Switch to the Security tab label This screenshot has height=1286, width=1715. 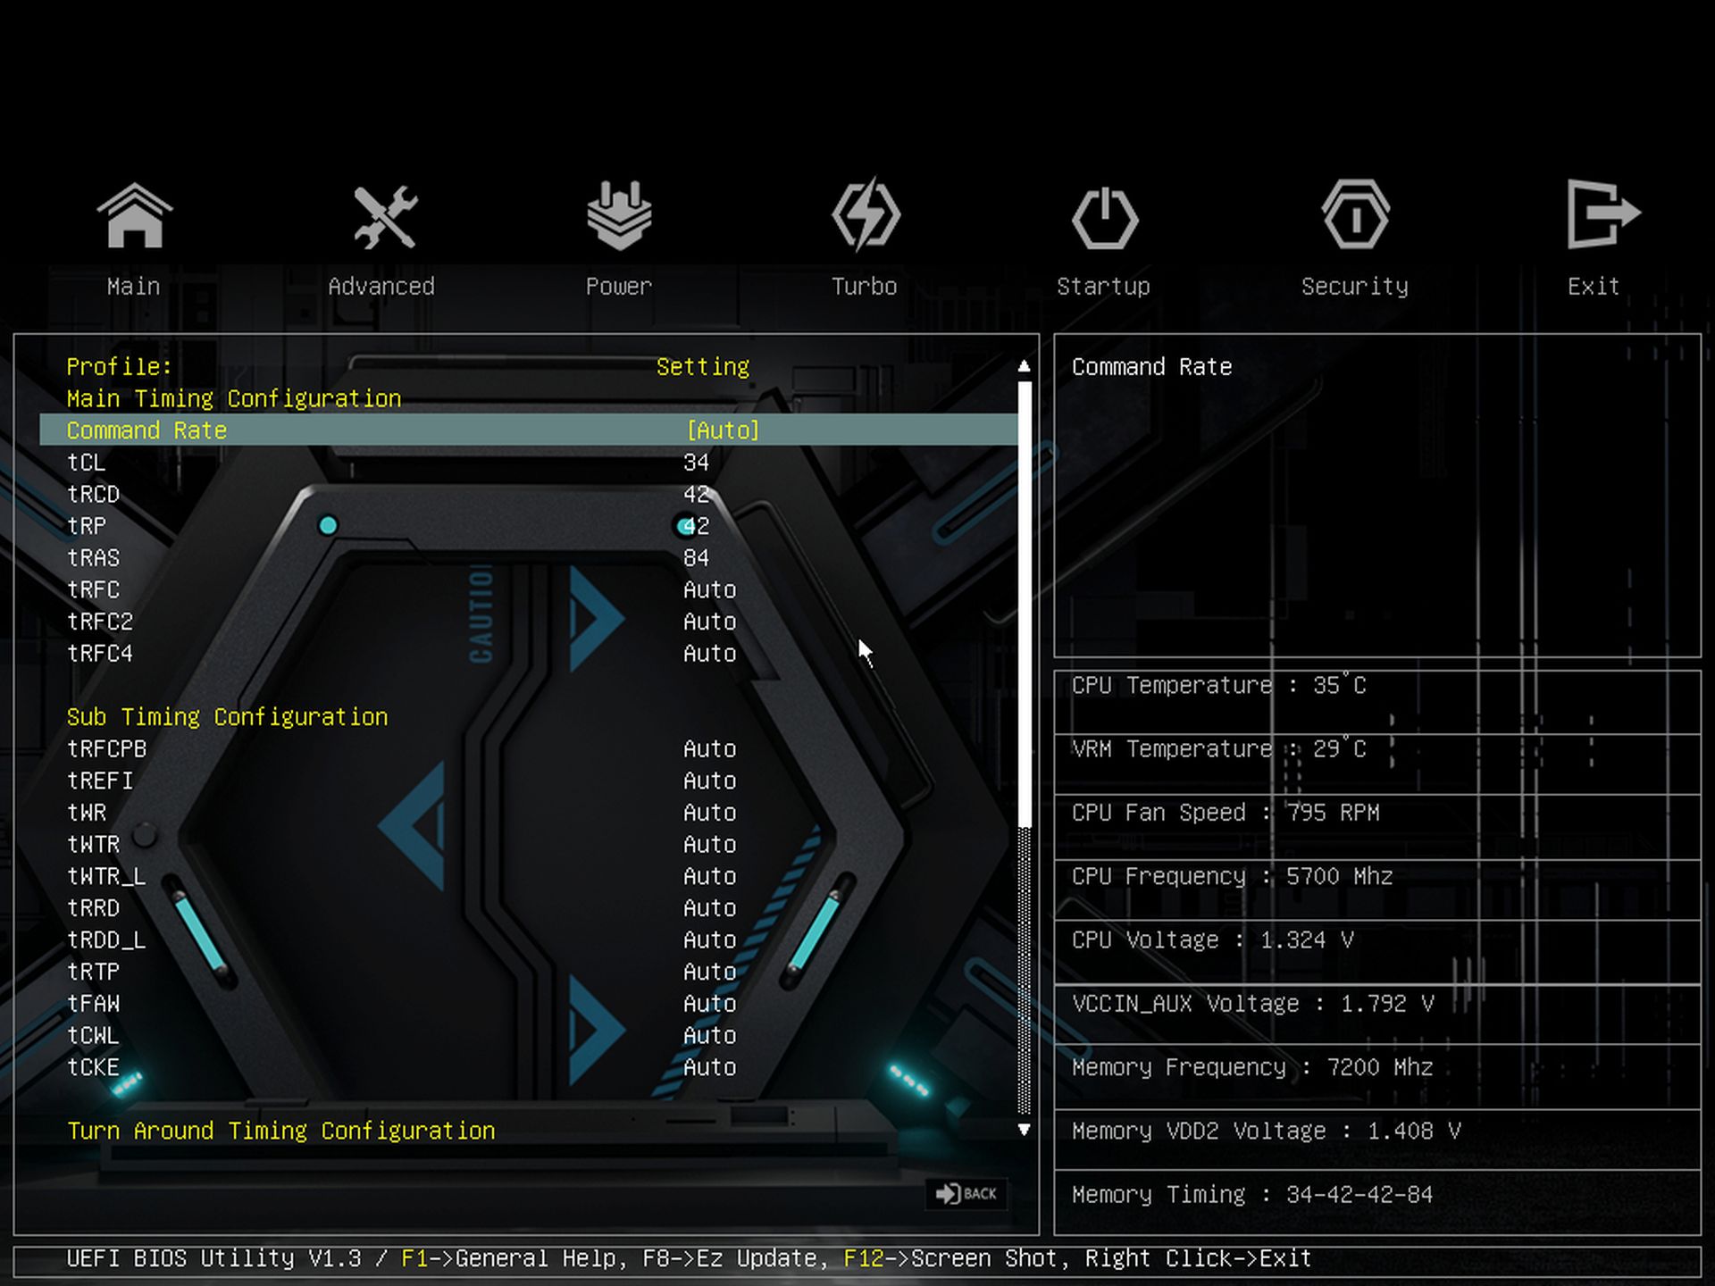(1354, 287)
